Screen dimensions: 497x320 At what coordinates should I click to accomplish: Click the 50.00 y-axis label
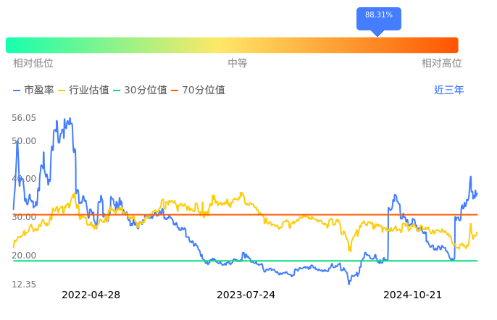point(24,141)
